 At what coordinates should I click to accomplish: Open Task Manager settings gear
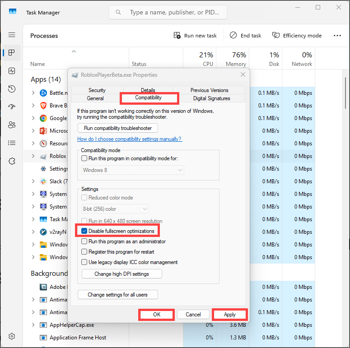click(x=12, y=336)
